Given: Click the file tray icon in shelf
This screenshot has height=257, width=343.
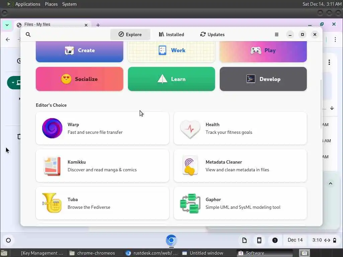Looking at the screenshot, I should [244, 240].
